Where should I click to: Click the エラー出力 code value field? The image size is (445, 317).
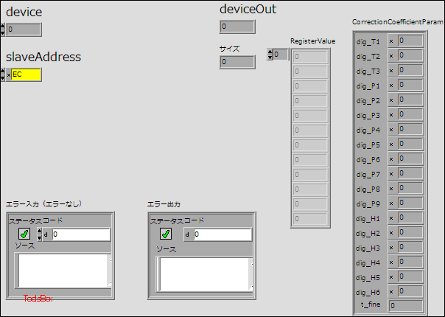(222, 234)
